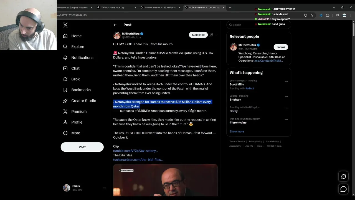Click Sliker account avatar at bottom
Viewport: 355px width, 200px height.
tap(67, 188)
